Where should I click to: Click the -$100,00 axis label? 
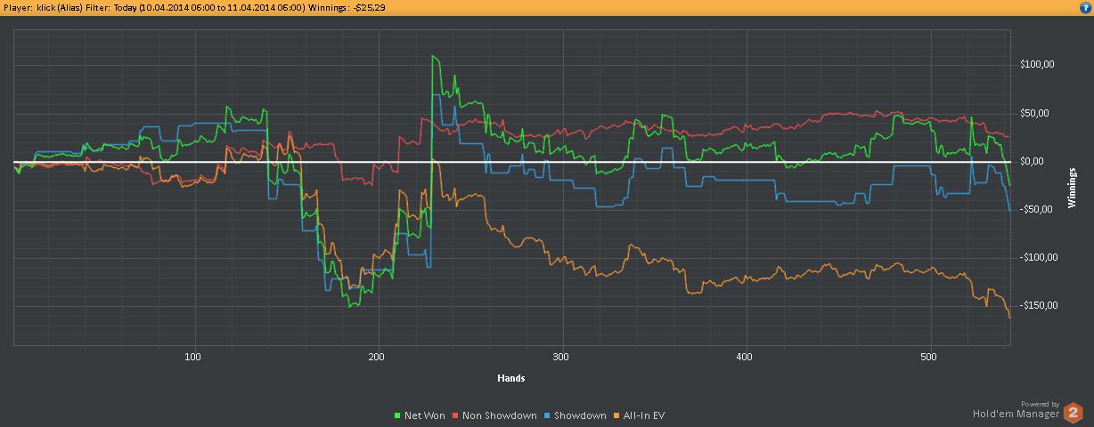coord(1038,257)
